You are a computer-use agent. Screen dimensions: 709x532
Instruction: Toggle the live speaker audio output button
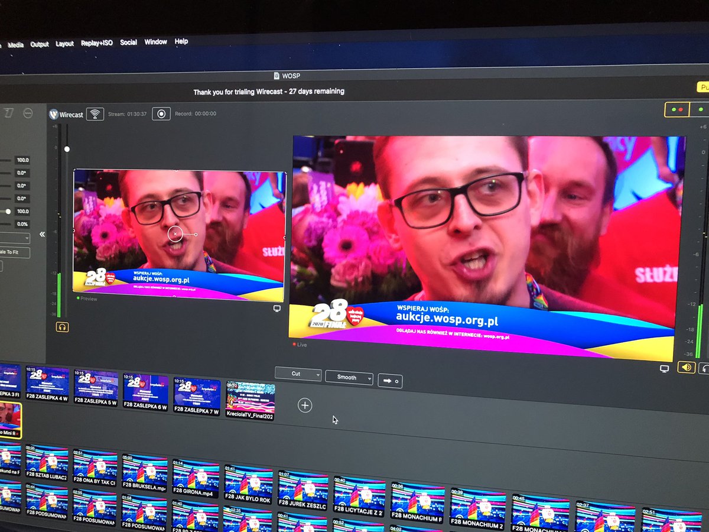tap(686, 368)
